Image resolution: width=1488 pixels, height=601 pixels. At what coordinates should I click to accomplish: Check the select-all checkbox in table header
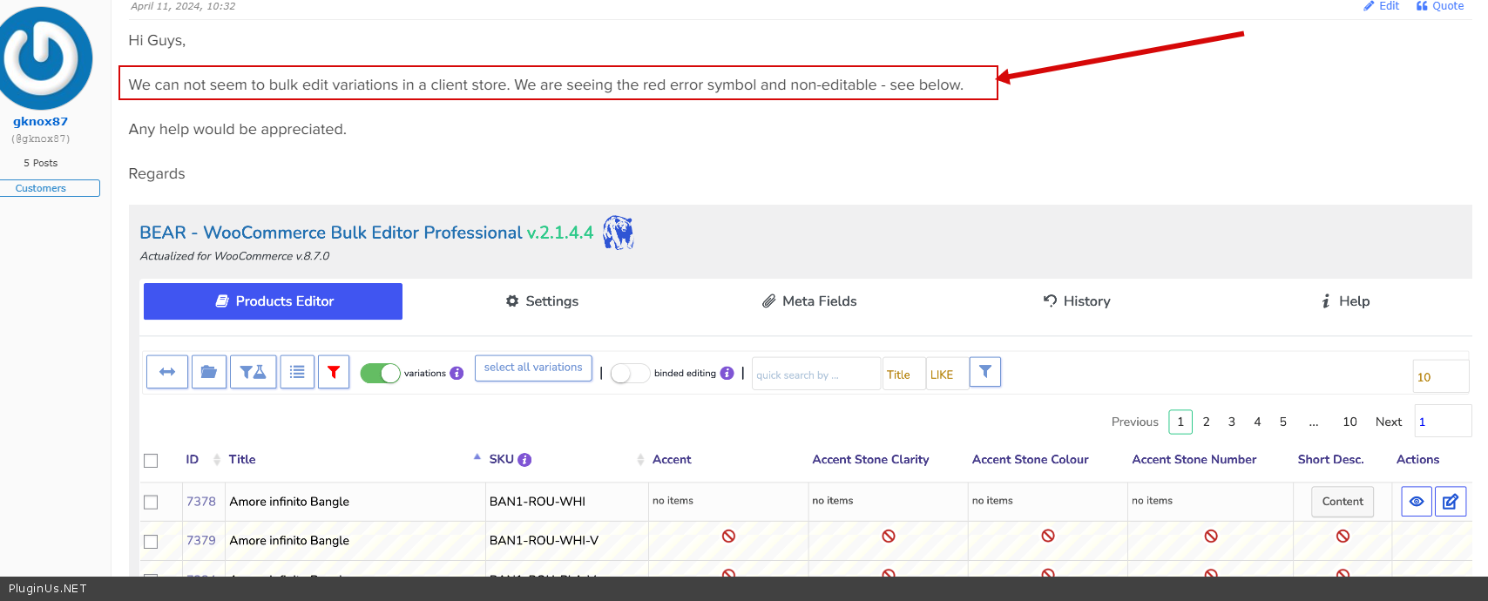click(151, 461)
